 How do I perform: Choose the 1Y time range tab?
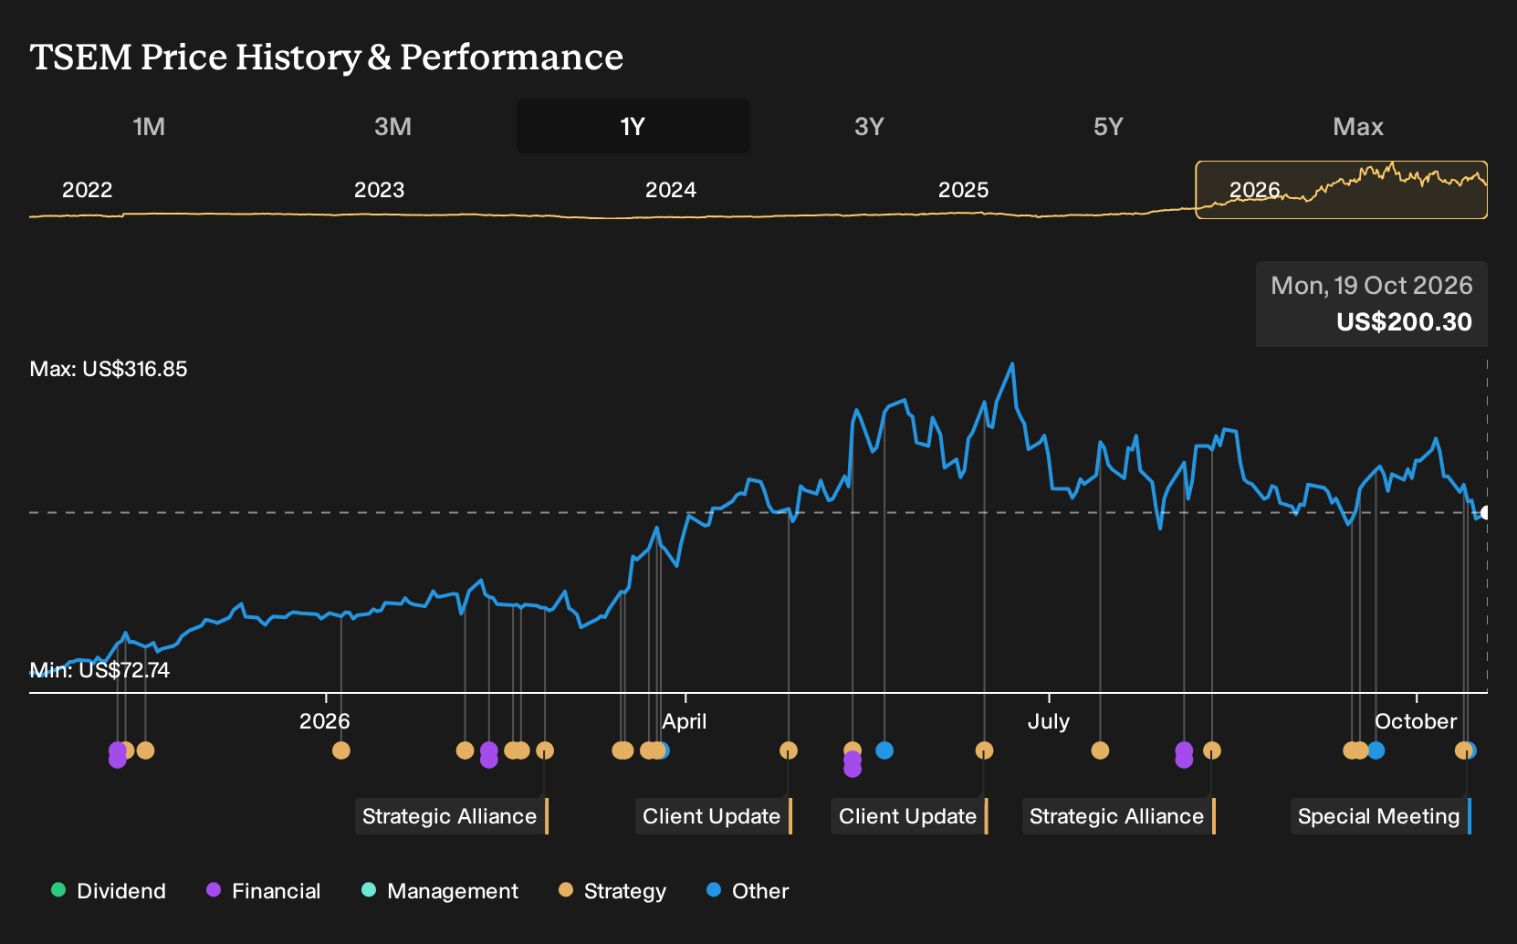(633, 126)
